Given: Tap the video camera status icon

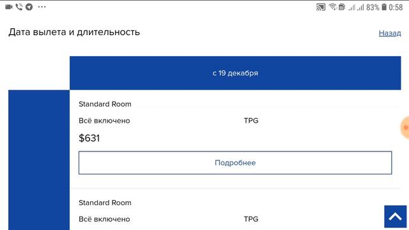Looking at the screenshot, I should 8,7.
